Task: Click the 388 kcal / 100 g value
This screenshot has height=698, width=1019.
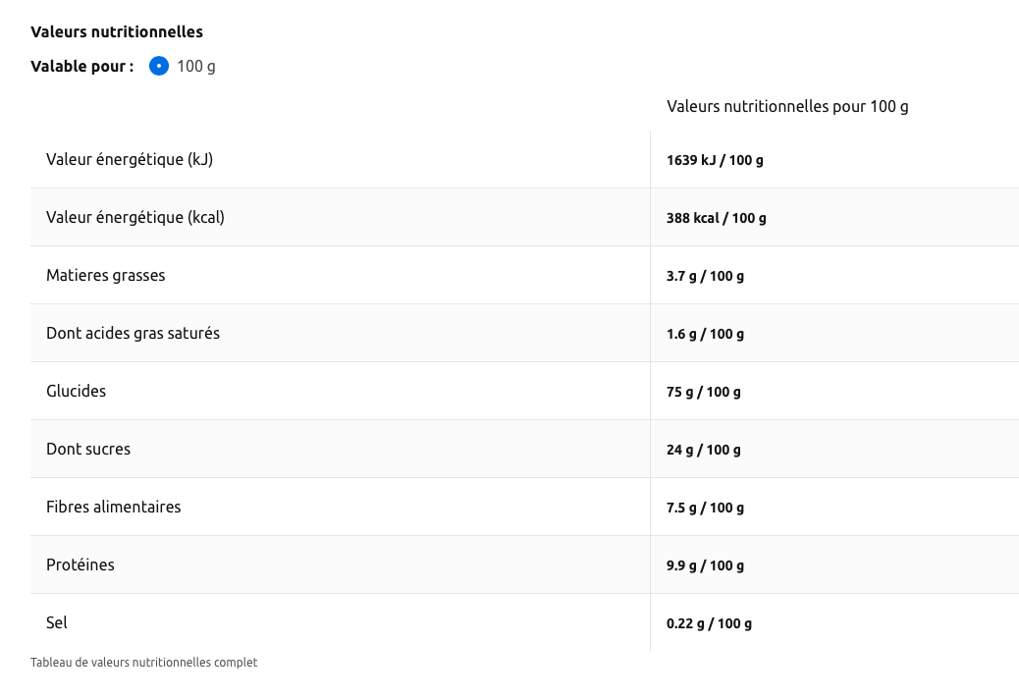Action: click(717, 218)
